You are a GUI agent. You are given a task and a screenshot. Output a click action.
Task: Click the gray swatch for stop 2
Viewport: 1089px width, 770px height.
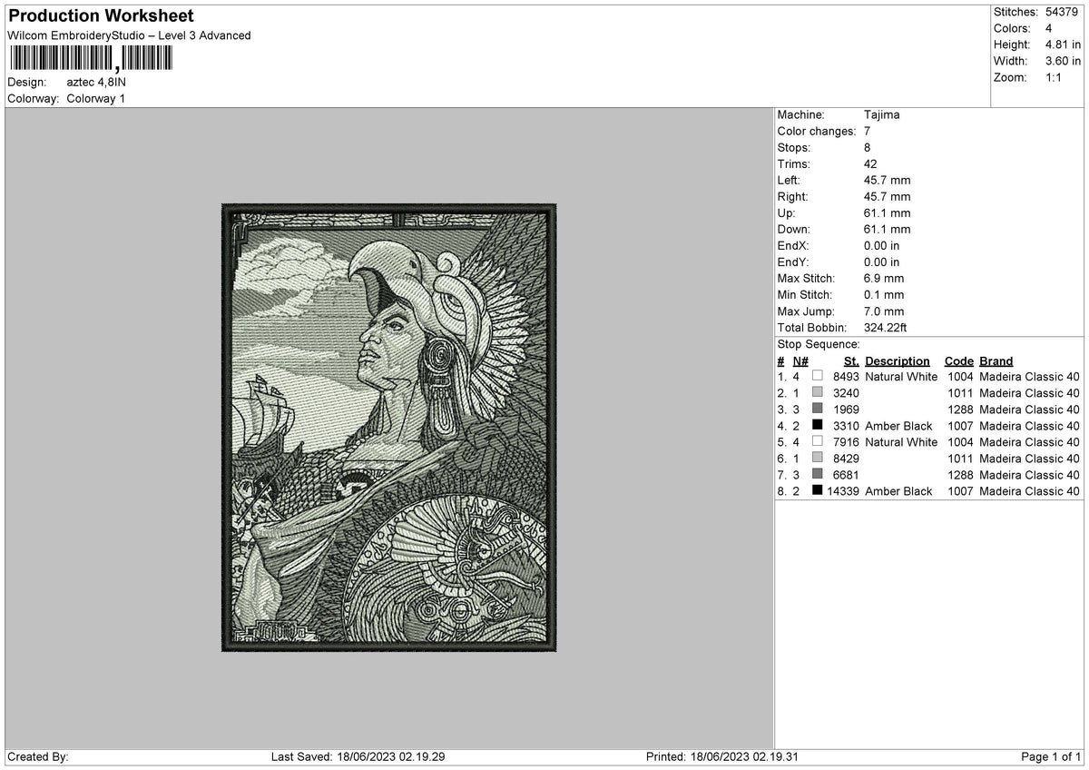(x=818, y=393)
